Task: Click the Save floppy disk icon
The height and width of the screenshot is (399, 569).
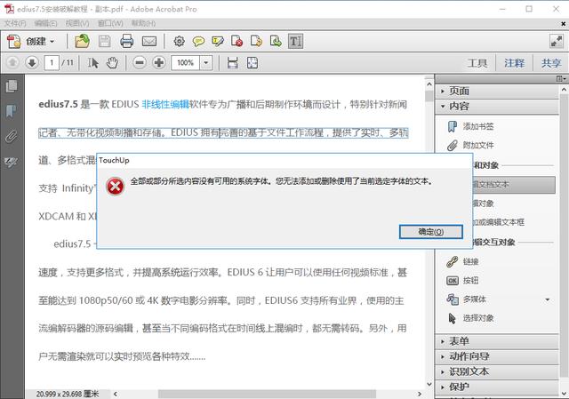Action: (105, 42)
